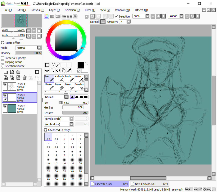Choose brush size preset 2.3
The image size is (217, 192).
click(48, 145)
